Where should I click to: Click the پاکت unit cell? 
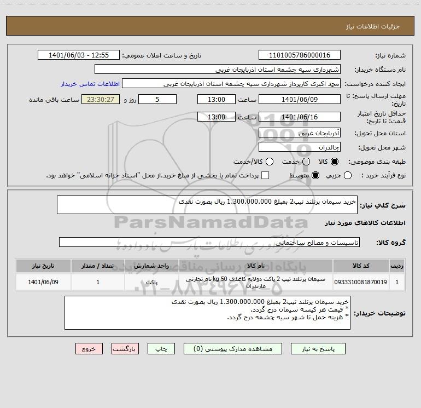(x=151, y=282)
